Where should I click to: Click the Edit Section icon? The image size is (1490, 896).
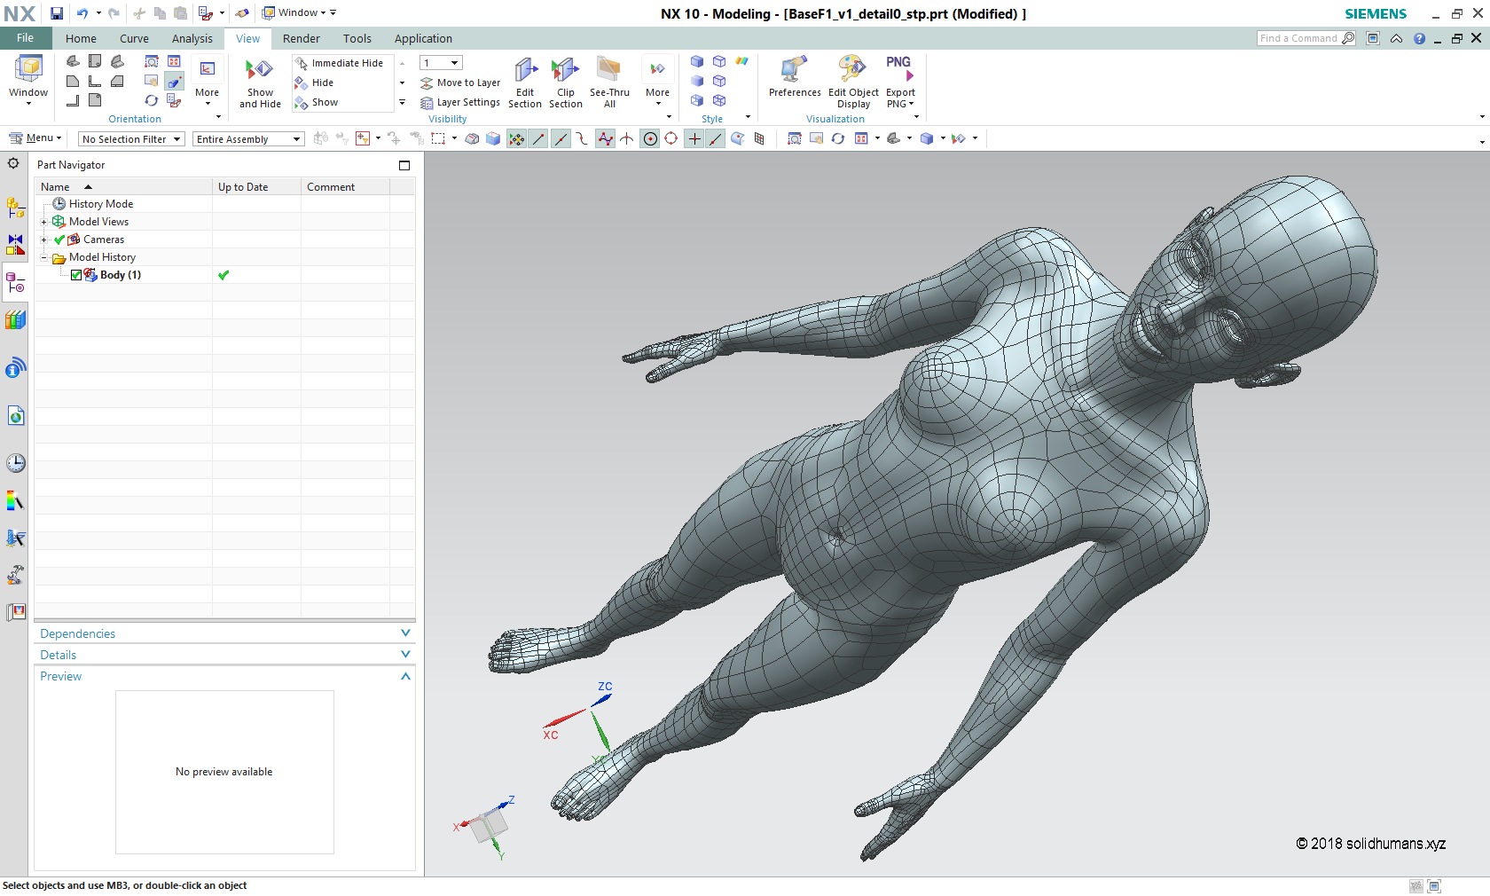(525, 70)
